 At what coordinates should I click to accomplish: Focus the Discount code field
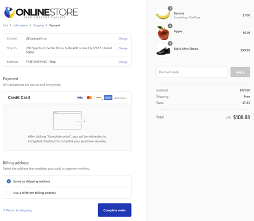tap(192, 72)
